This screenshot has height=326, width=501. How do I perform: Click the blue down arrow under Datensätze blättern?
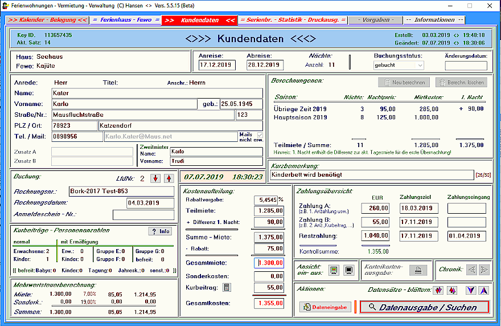point(471,290)
